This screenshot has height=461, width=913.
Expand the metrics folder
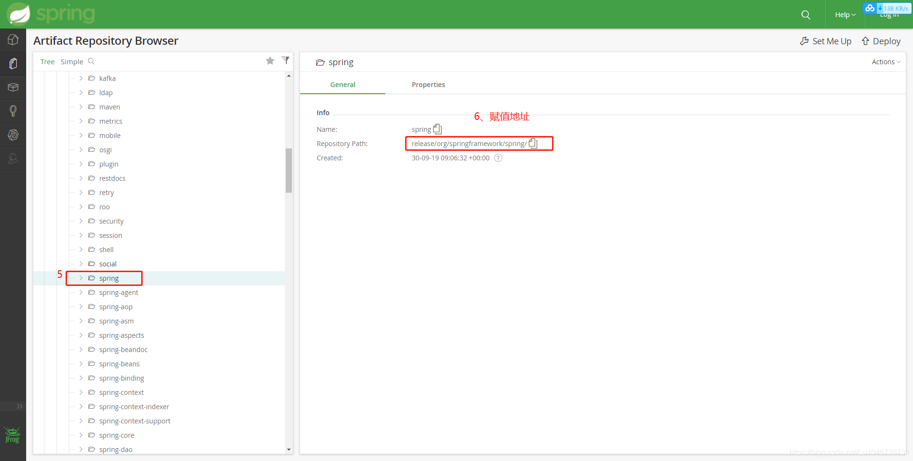[81, 121]
